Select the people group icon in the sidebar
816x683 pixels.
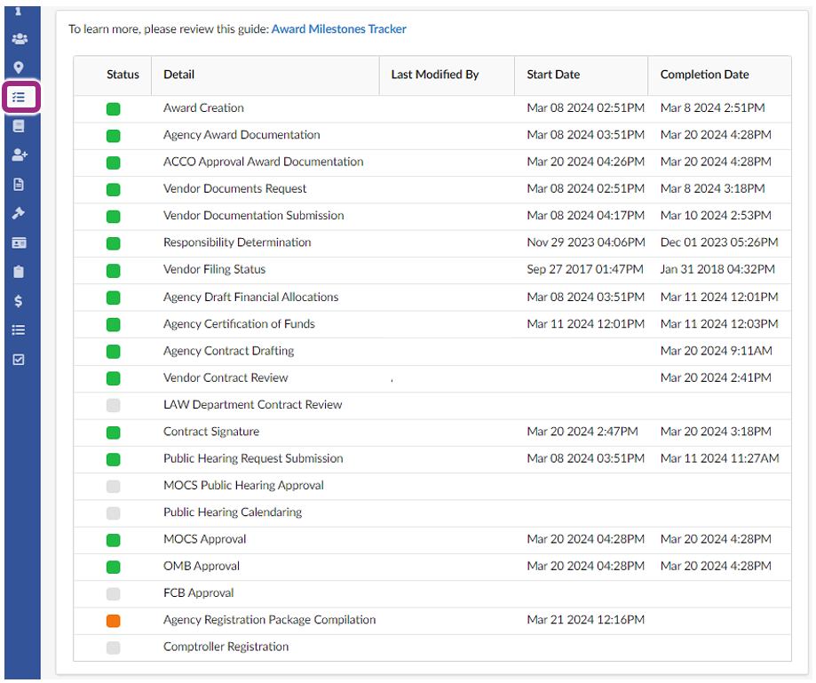[18, 39]
